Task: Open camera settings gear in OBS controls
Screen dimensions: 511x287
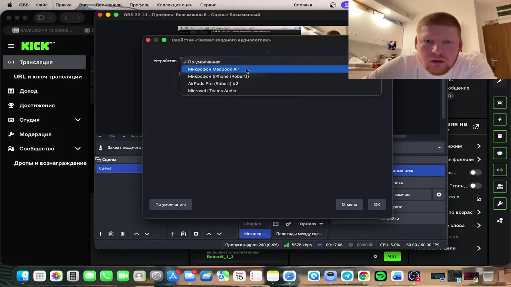Action: (439, 195)
